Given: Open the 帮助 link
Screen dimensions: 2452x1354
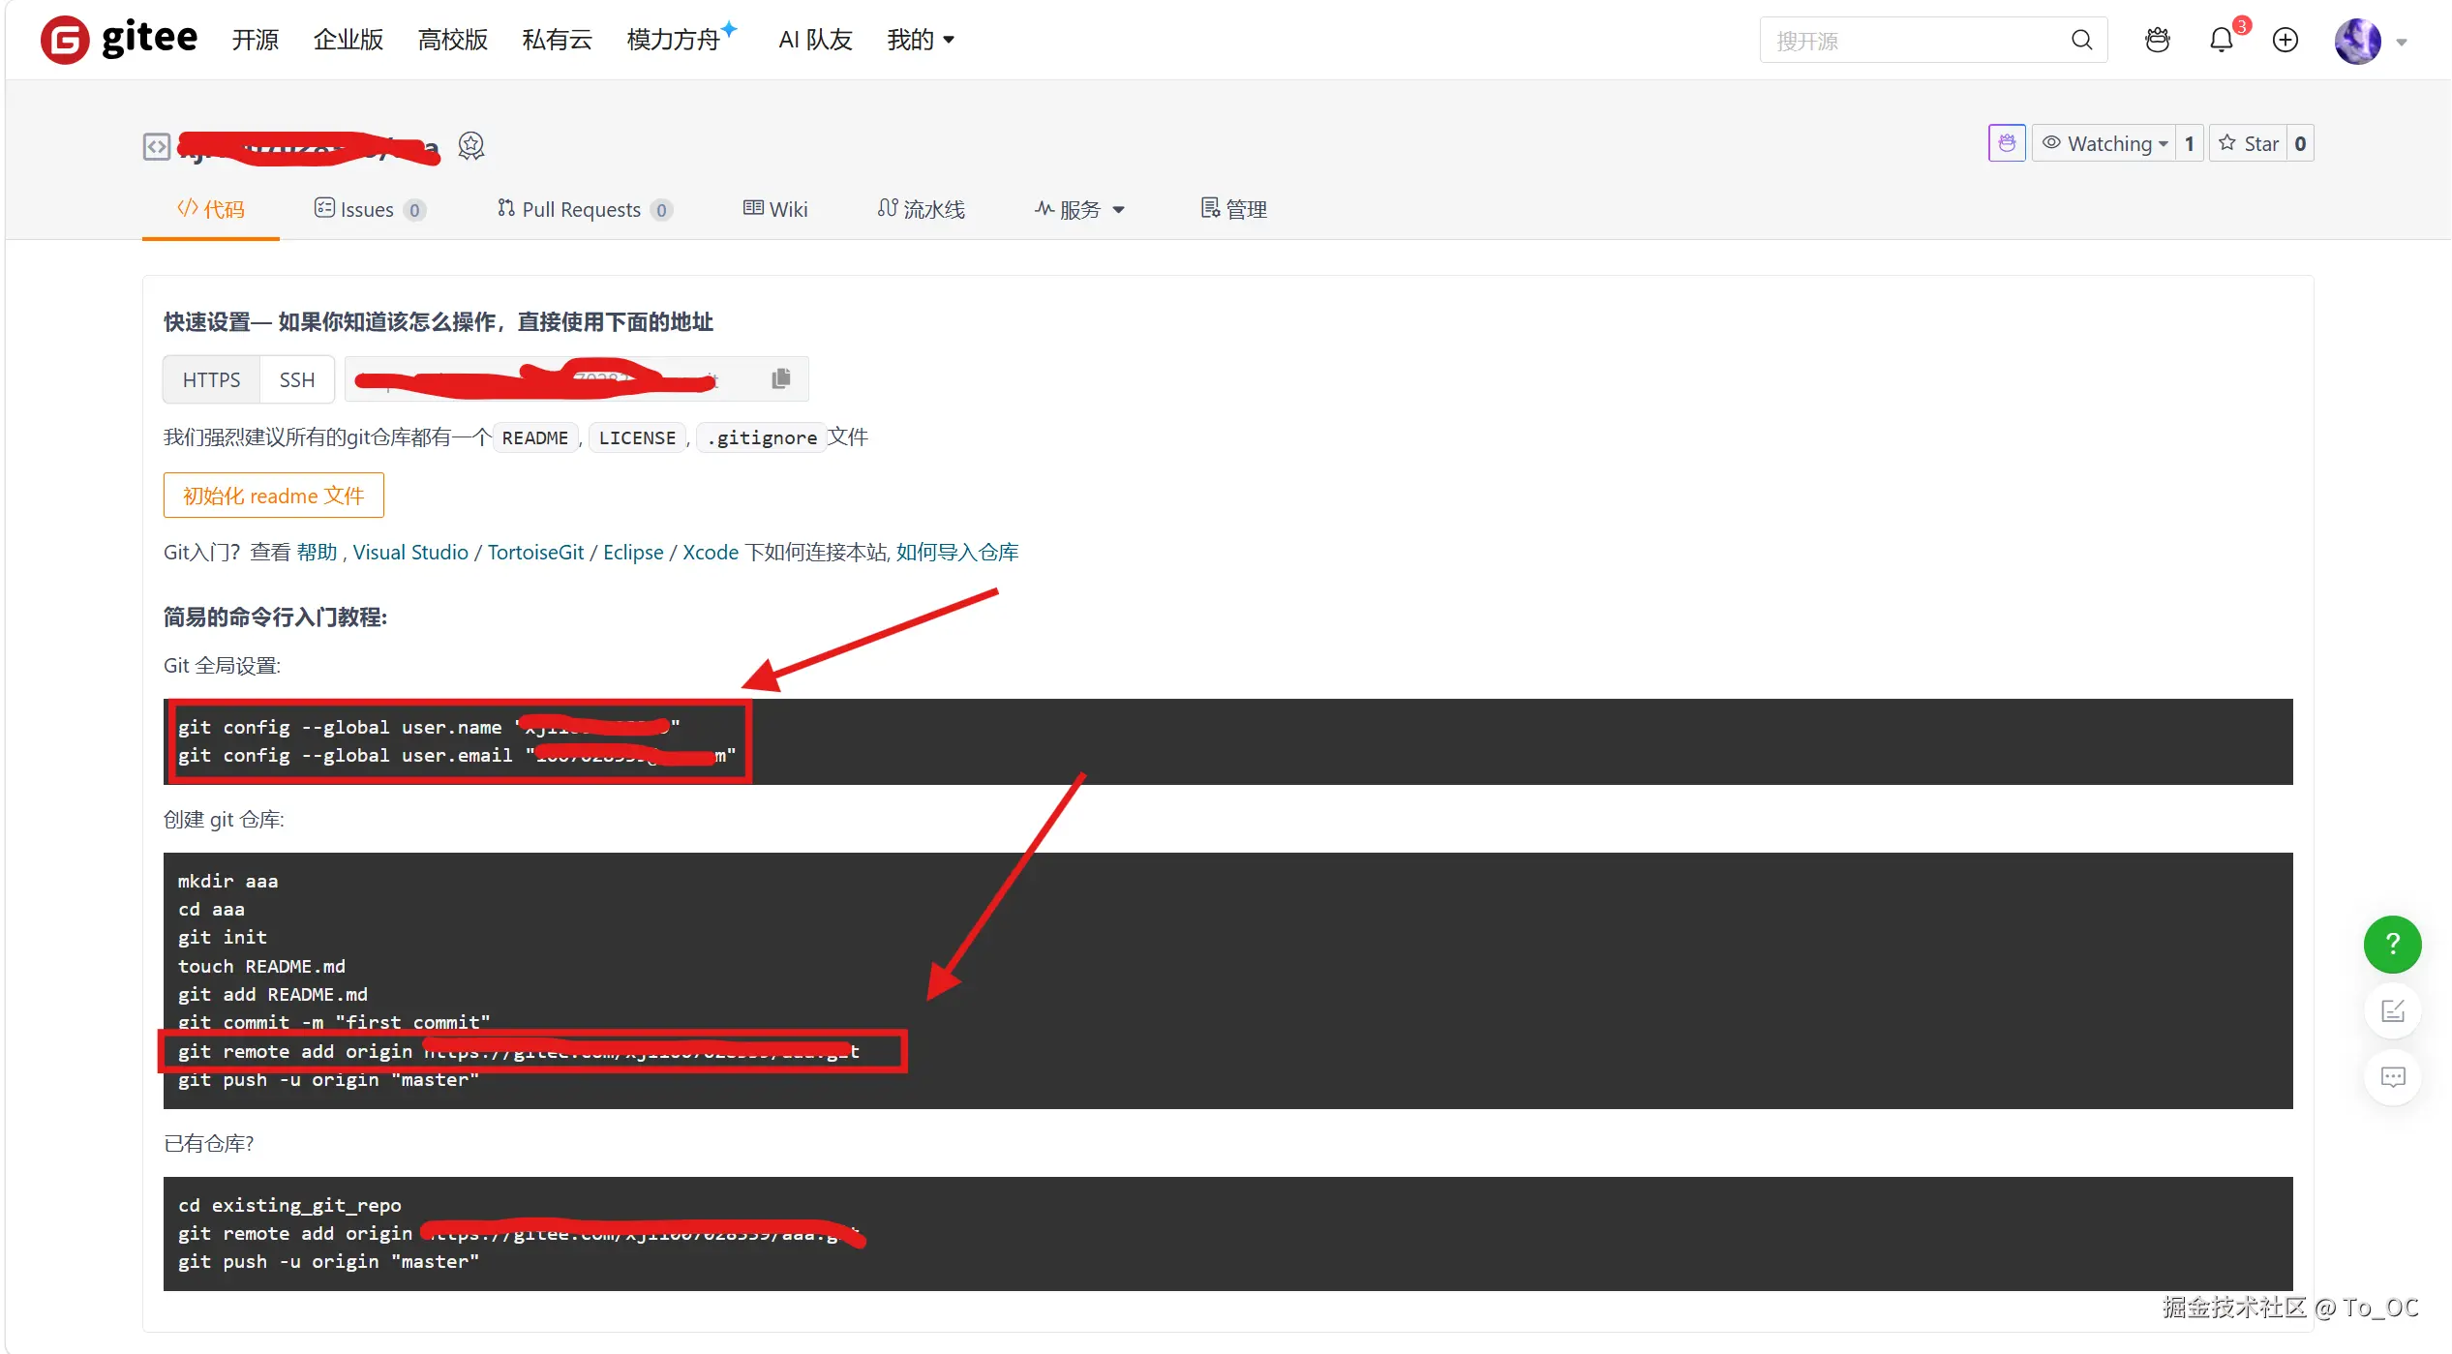Looking at the screenshot, I should point(318,552).
